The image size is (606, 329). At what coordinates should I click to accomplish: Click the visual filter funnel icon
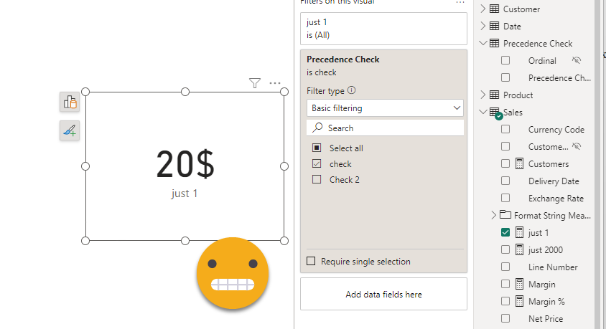(255, 83)
